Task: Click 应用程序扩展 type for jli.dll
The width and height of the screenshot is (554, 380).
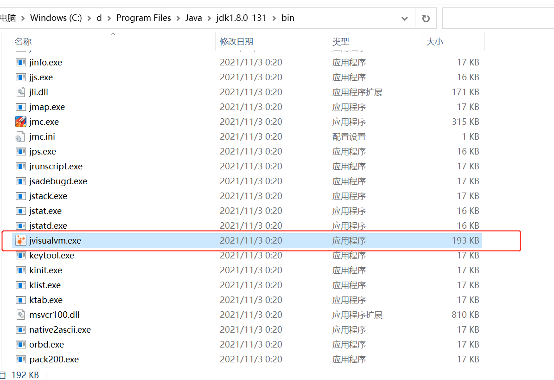Action: [357, 92]
